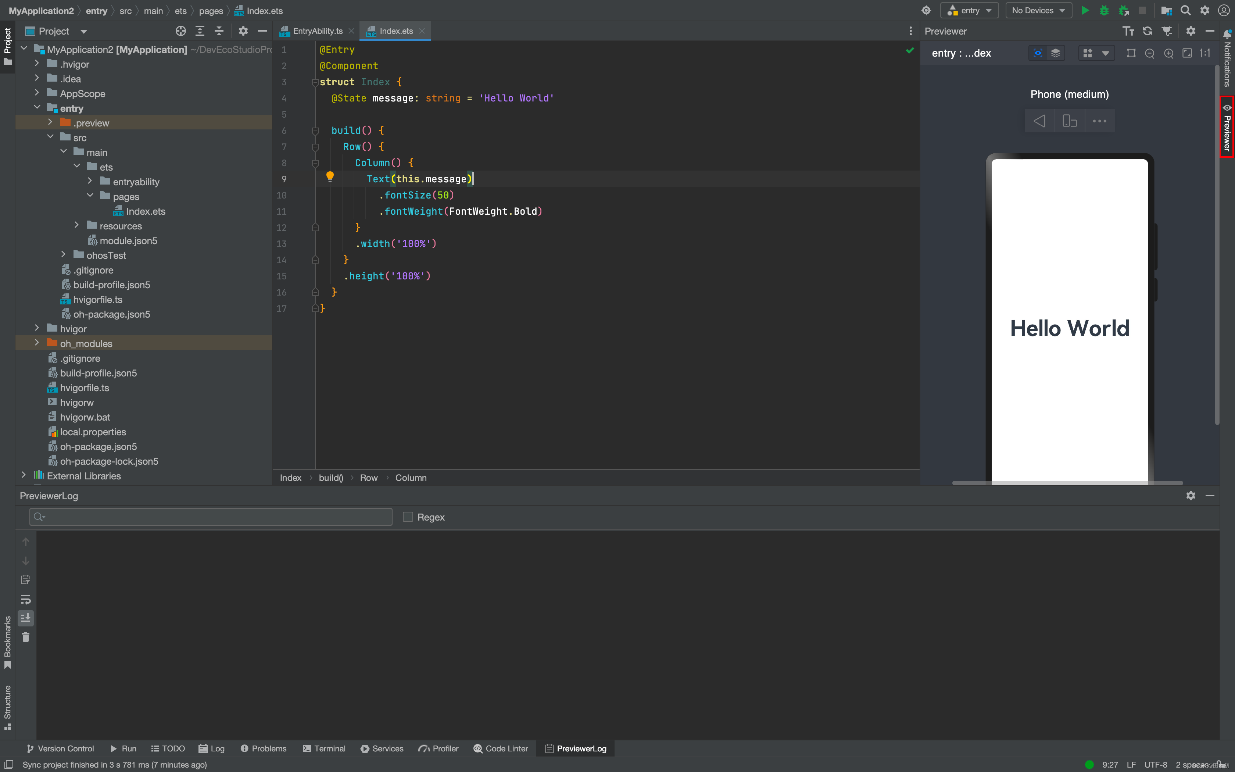This screenshot has height=772, width=1235.
Task: Collapse the pages folder
Action: (90, 196)
